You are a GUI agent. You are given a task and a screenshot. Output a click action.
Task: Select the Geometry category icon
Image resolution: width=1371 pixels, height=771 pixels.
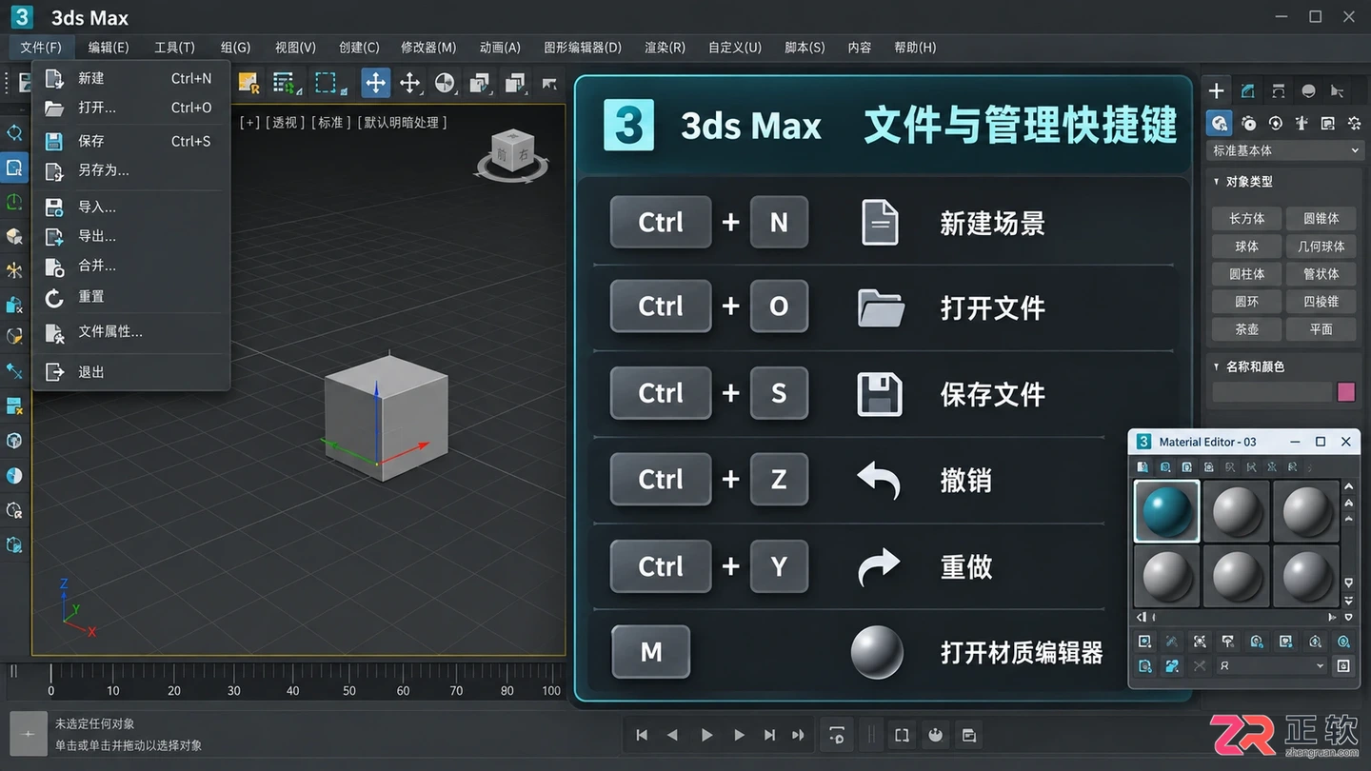tap(1219, 123)
